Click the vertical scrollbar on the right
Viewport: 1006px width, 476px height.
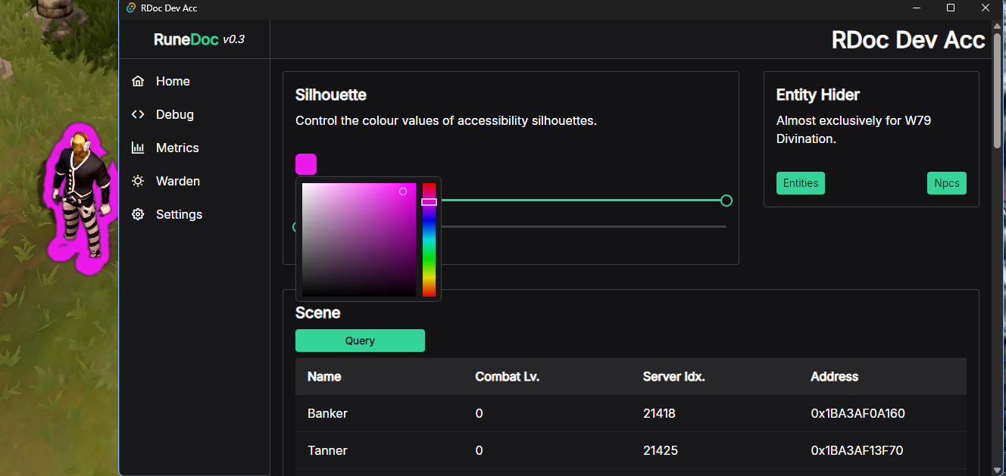point(998,91)
